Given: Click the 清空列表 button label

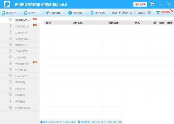Looking at the screenshot, I should [100, 13].
